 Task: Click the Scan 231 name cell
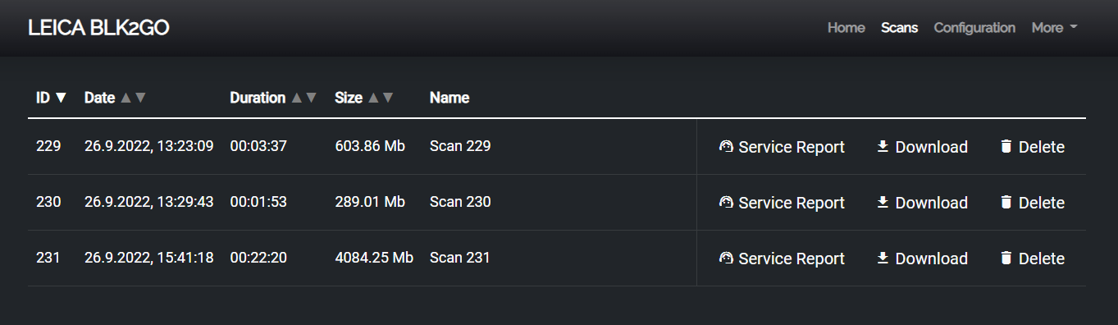pyautogui.click(x=459, y=258)
